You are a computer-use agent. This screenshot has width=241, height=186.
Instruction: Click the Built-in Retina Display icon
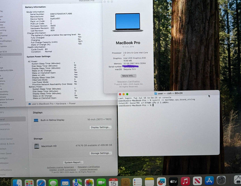pos(36,120)
